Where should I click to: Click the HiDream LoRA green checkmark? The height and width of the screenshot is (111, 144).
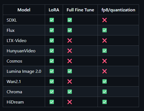[52, 102]
